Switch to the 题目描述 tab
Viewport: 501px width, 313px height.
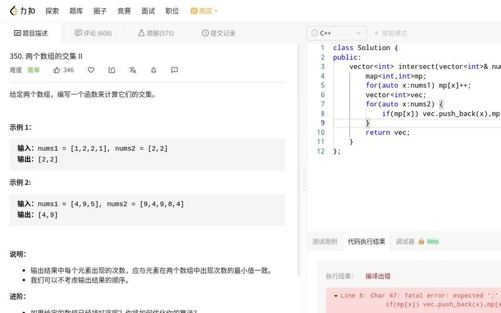coord(31,33)
